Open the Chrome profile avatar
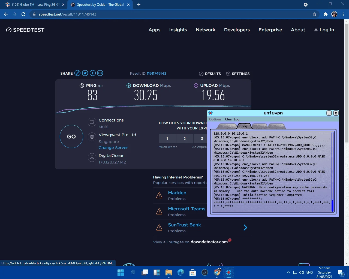 [334, 14]
